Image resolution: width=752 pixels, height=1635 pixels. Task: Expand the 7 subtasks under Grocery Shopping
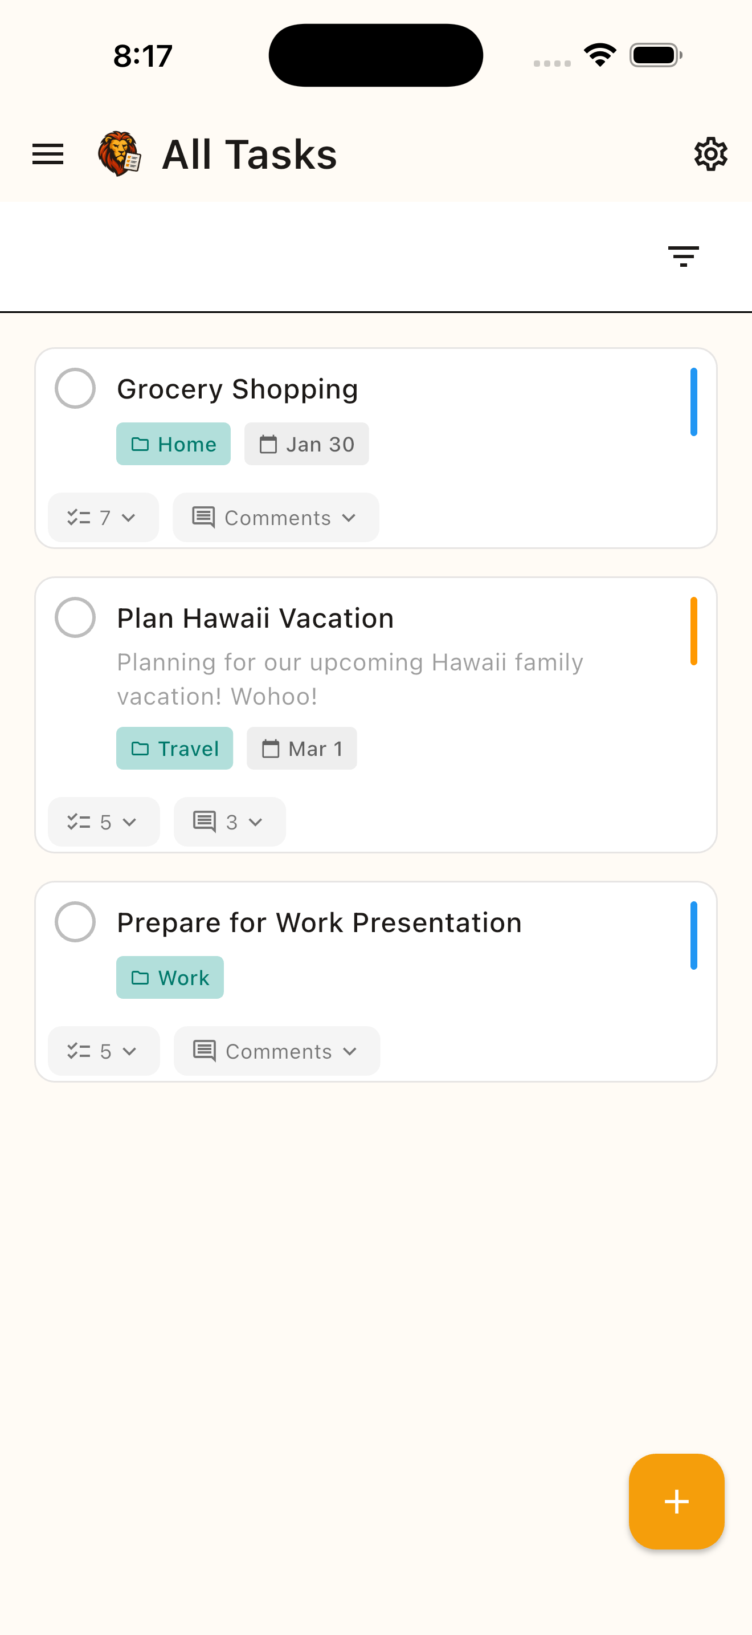[103, 517]
